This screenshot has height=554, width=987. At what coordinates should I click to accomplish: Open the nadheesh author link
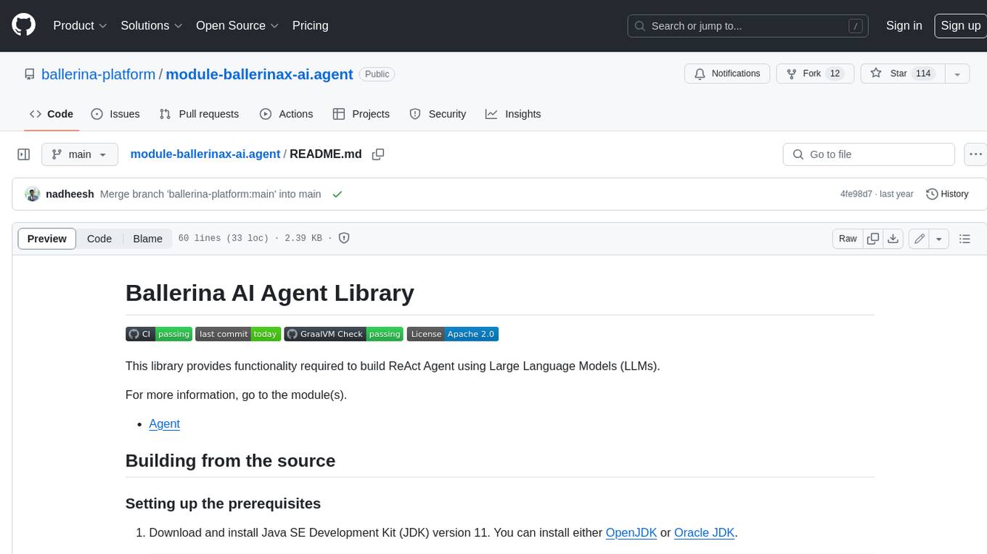pos(70,194)
